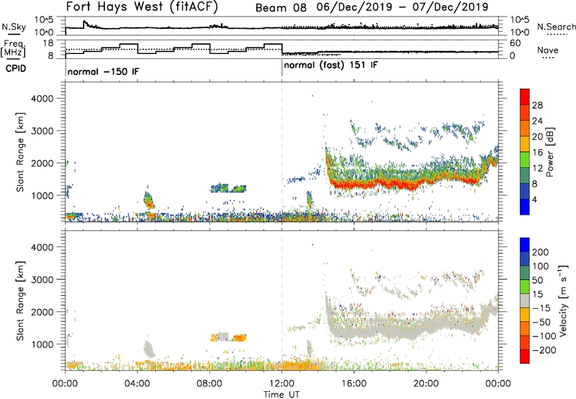Click the '2000' tick of the velocity panel

coord(42,312)
